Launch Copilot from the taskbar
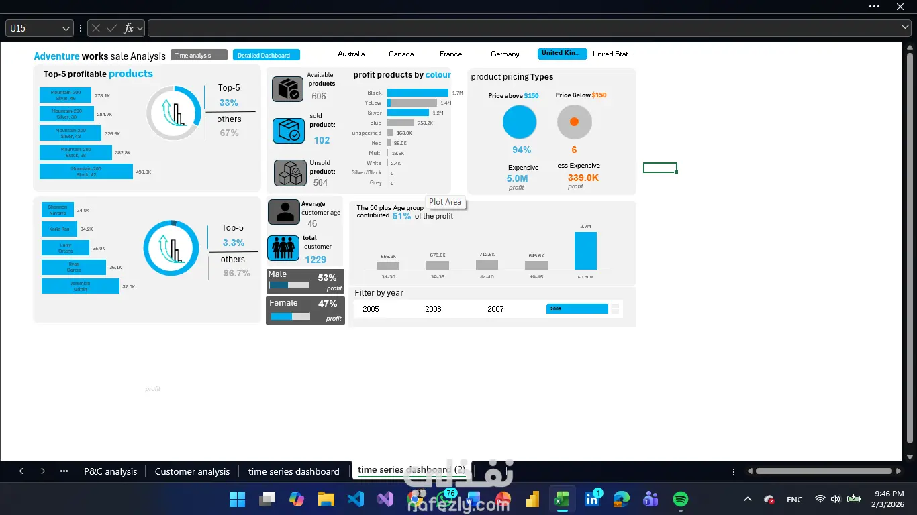Viewport: 917px width, 515px height. click(x=297, y=499)
